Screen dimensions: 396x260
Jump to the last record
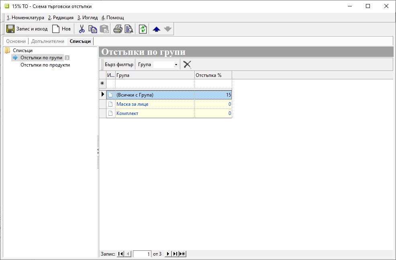tap(175, 254)
